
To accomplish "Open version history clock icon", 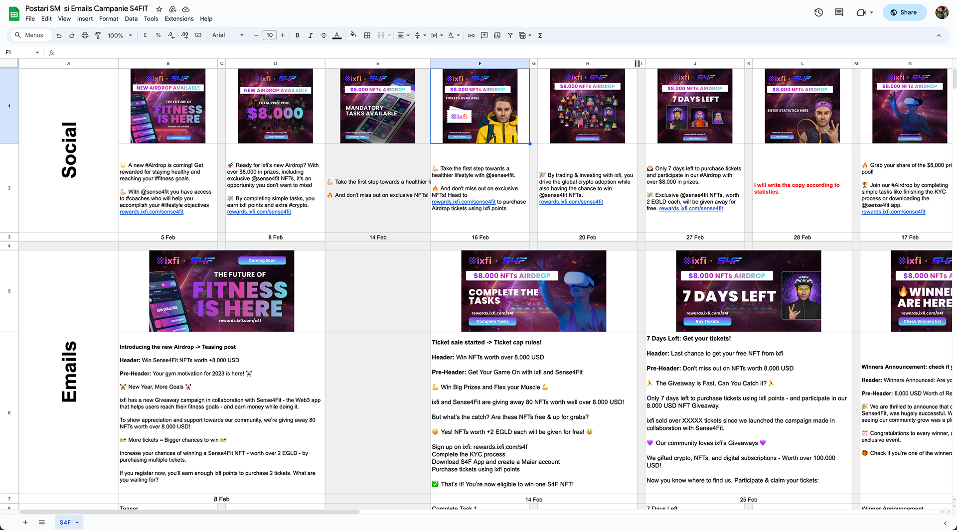I will click(818, 12).
